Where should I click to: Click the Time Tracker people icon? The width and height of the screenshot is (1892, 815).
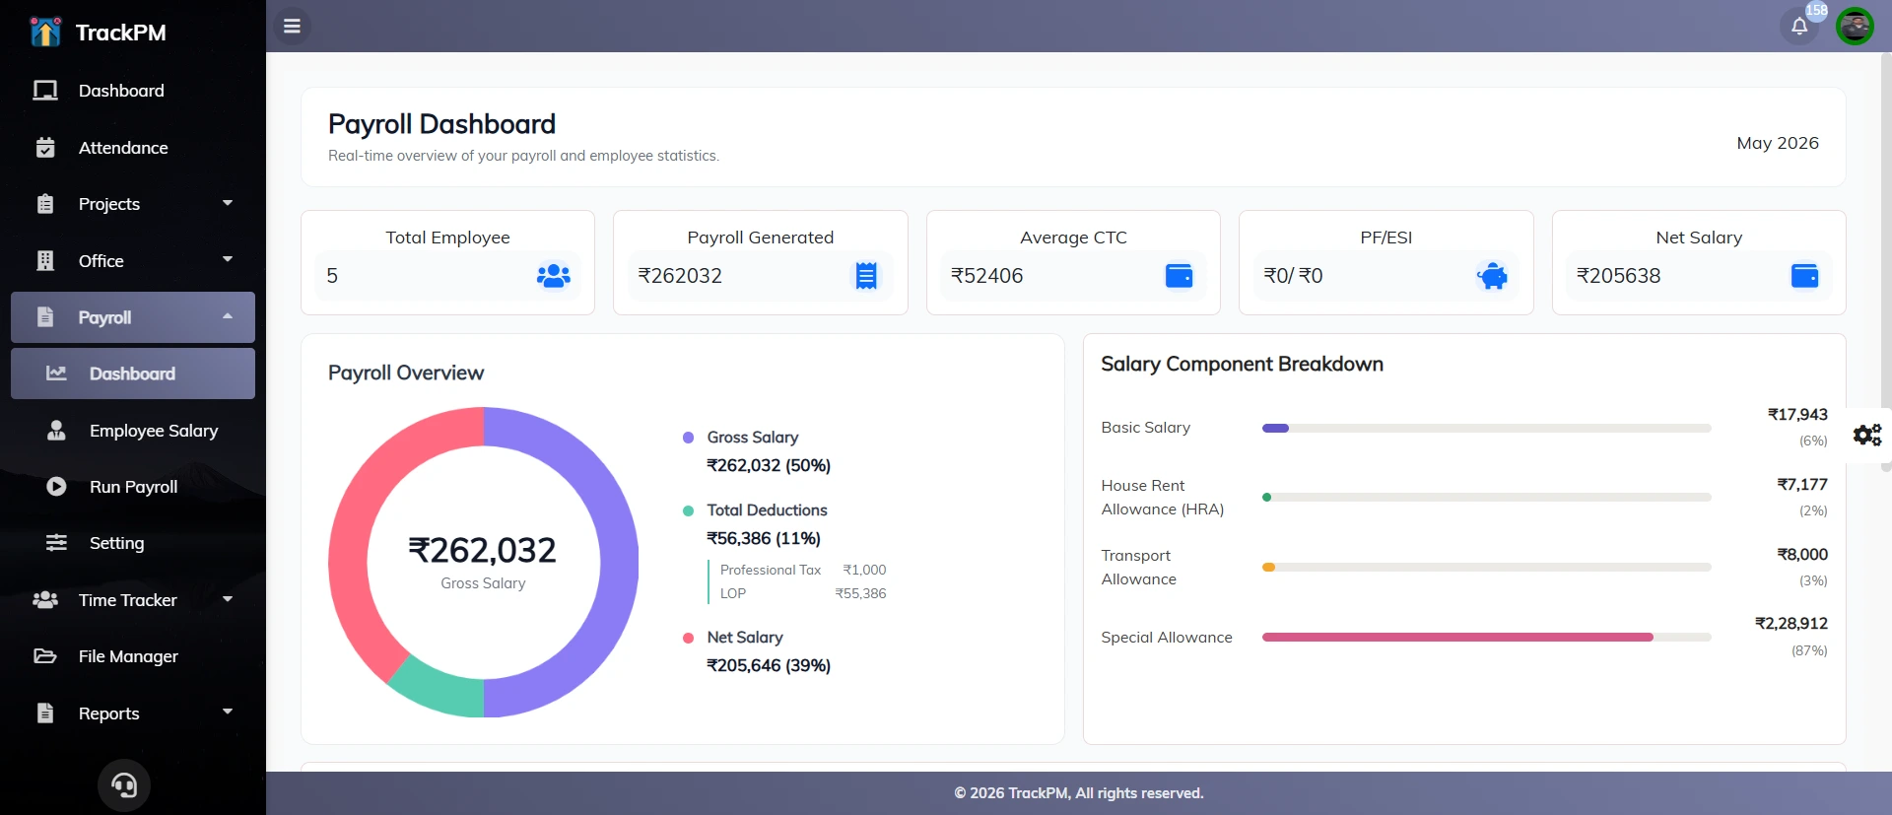pyautogui.click(x=45, y=600)
